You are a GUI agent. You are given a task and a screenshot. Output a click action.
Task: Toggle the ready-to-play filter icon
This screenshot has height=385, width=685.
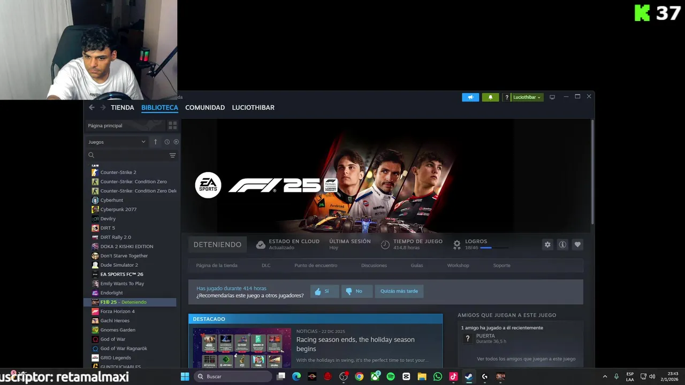(176, 142)
